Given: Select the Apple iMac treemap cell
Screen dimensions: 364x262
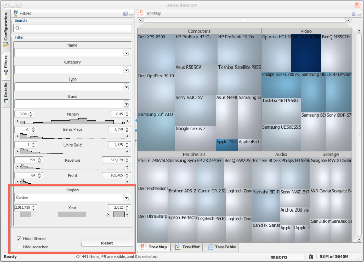Looking at the screenshot, I should (x=227, y=145).
